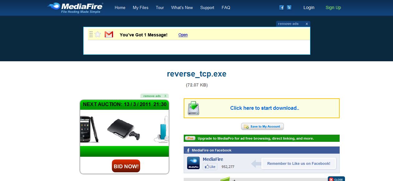The height and width of the screenshot is (181, 393).
Task: Click here to start download link
Action: [x=265, y=108]
